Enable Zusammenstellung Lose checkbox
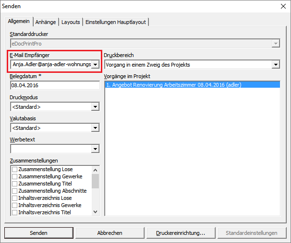The width and height of the screenshot is (291, 243). click(x=15, y=170)
